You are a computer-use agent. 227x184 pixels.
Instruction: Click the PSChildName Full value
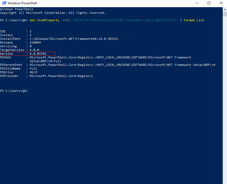click(x=33, y=69)
